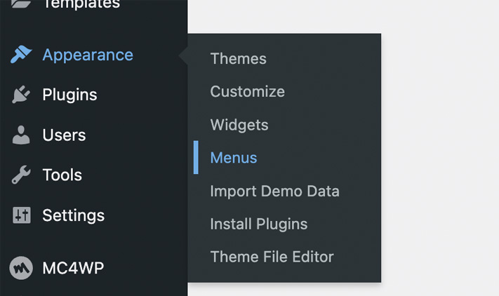This screenshot has height=296, width=499.
Task: Click the Appearance paintbrush icon
Action: coord(21,55)
